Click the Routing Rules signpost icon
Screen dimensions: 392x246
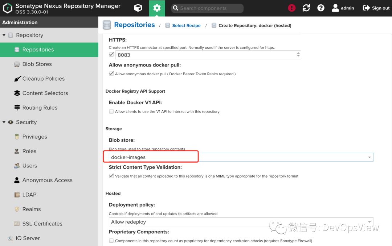(x=17, y=108)
